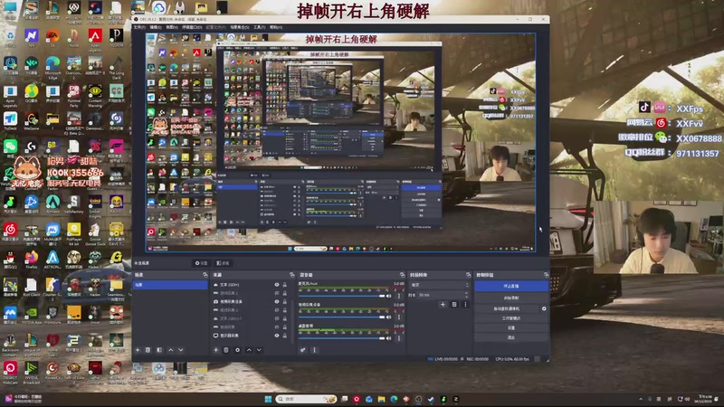Image resolution: width=724 pixels, height=407 pixels.
Task: Open the transition type dropdown (淡变)
Action: coord(440,285)
